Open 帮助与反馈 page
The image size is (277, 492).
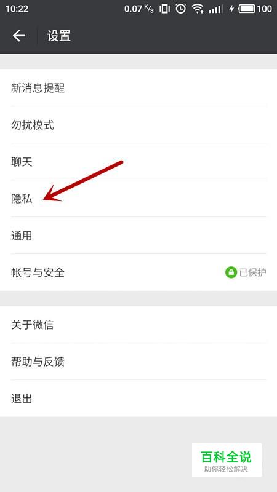[x=138, y=362]
